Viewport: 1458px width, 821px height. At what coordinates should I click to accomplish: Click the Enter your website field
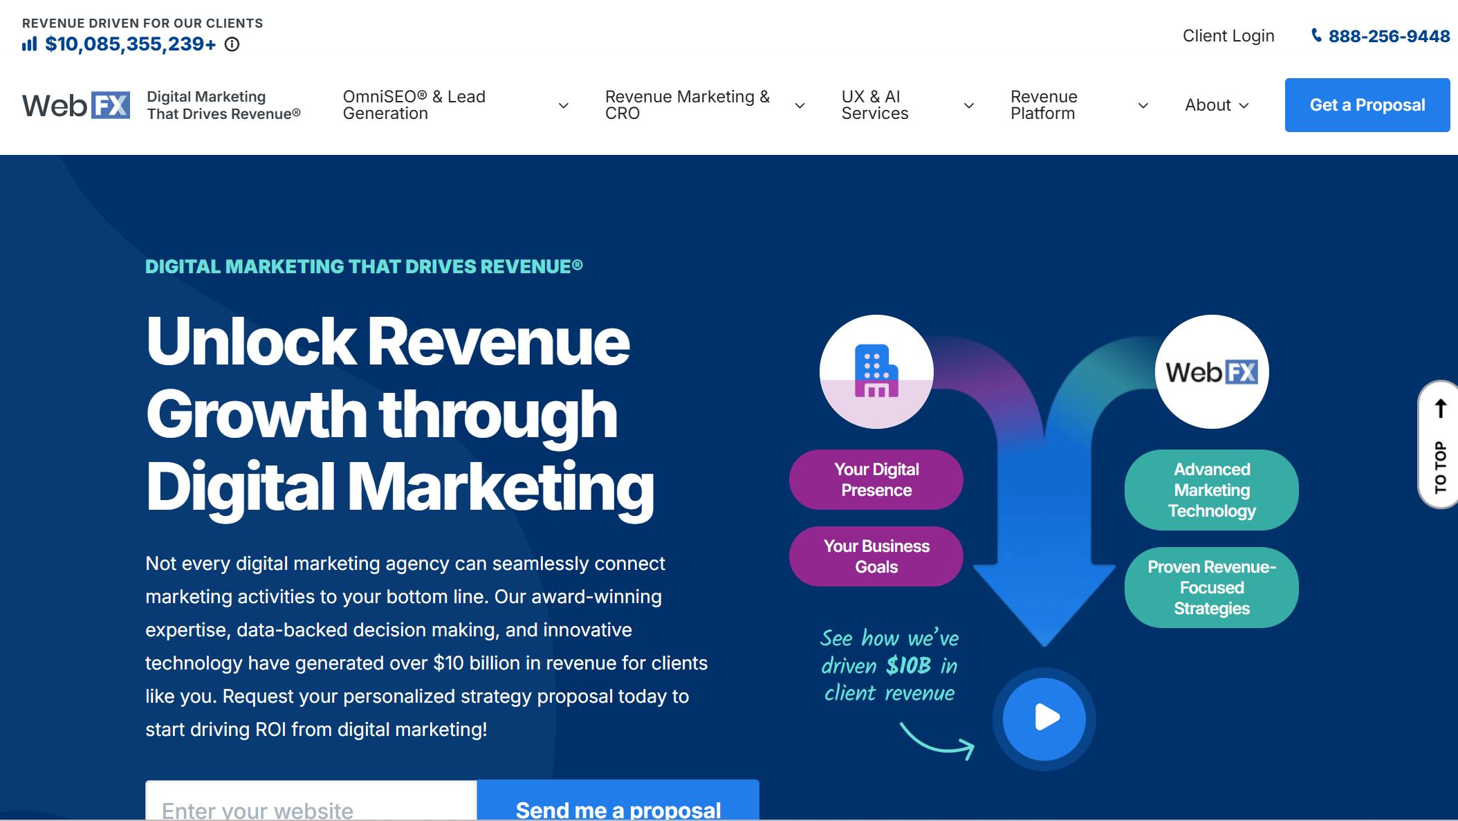[x=311, y=804]
